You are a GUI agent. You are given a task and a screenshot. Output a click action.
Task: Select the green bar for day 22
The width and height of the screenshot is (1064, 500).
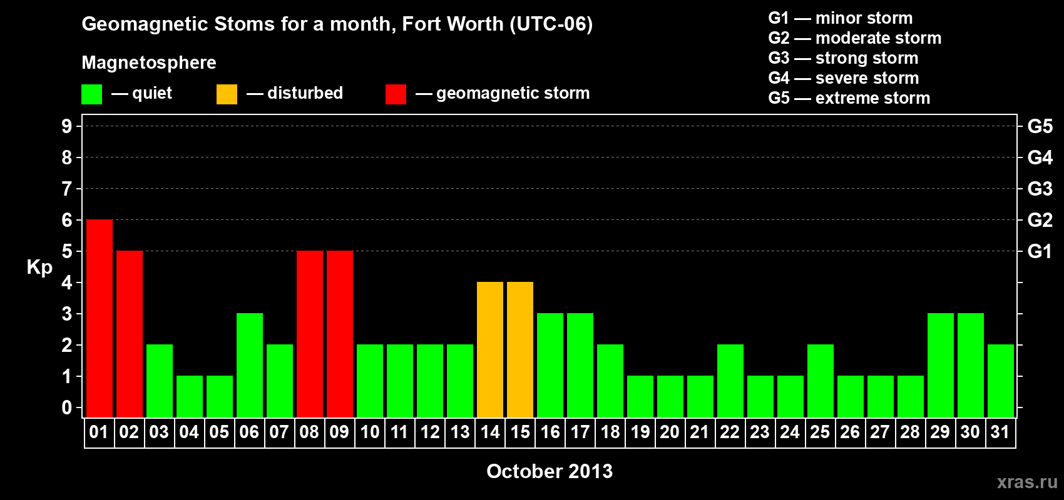[x=730, y=381]
